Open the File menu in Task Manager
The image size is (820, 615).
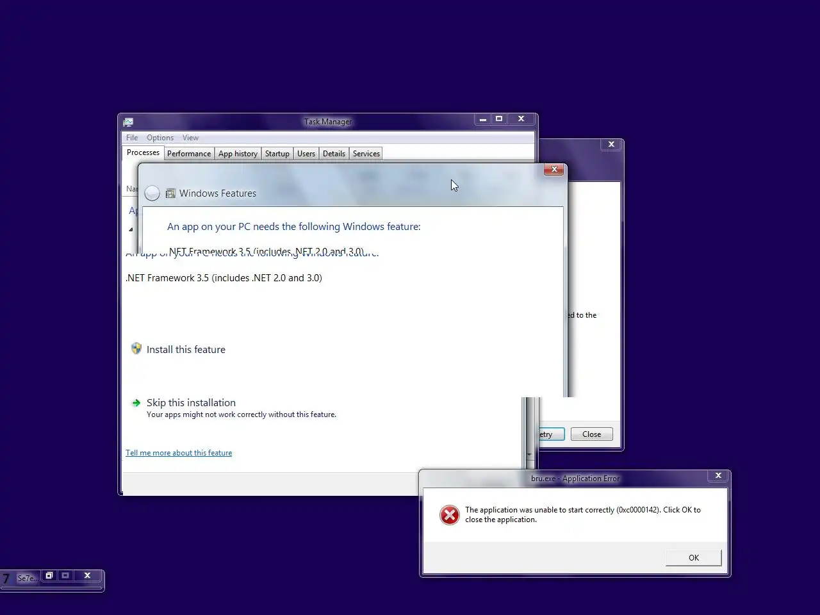pos(132,138)
